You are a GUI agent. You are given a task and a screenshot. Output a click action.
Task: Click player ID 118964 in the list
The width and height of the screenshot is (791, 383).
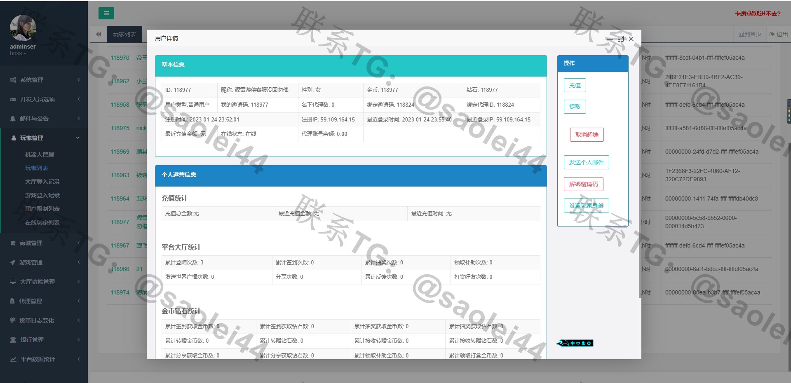(x=120, y=199)
